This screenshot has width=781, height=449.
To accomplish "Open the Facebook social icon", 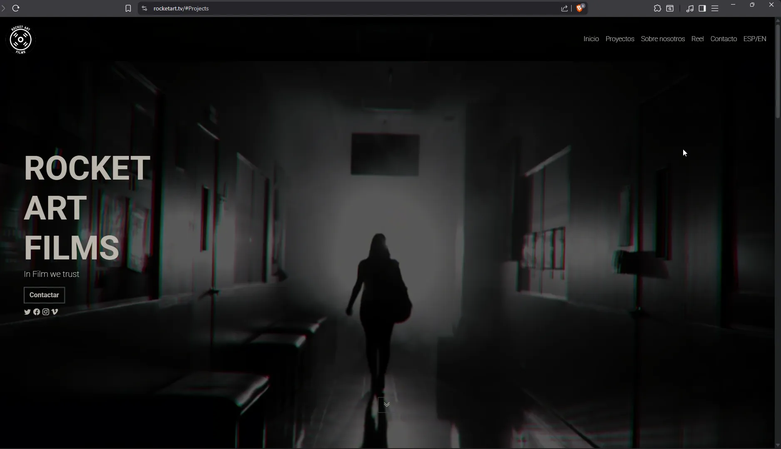I will click(36, 312).
